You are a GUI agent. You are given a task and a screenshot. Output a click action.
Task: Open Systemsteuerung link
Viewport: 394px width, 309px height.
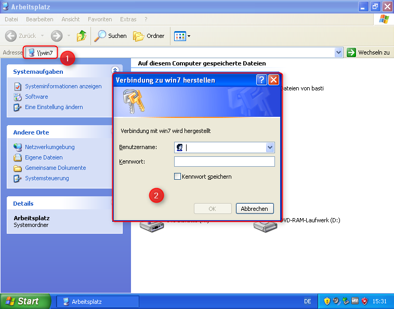click(x=47, y=178)
